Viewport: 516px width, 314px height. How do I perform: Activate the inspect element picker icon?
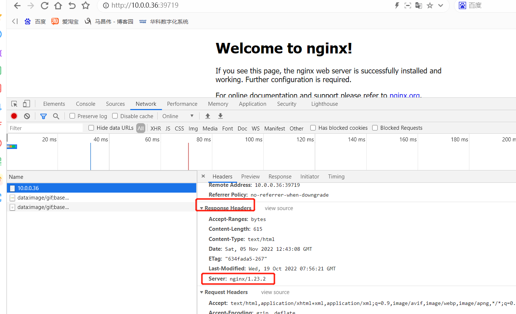[15, 104]
